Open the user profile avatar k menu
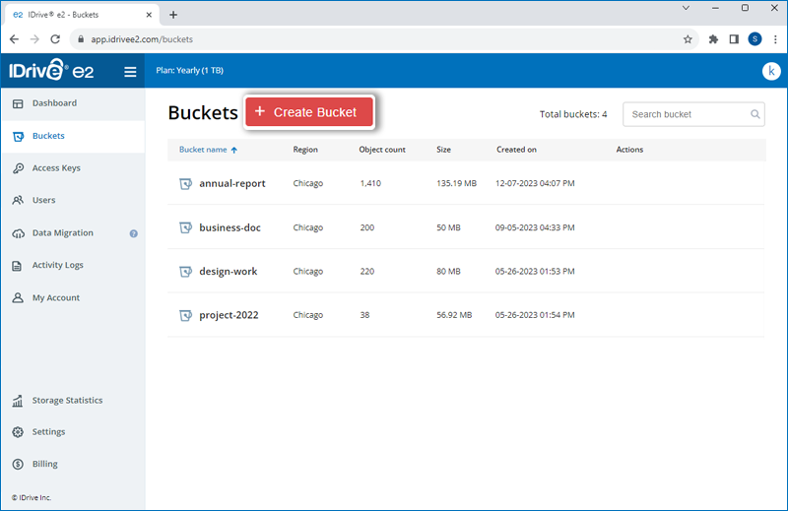 pyautogui.click(x=771, y=71)
